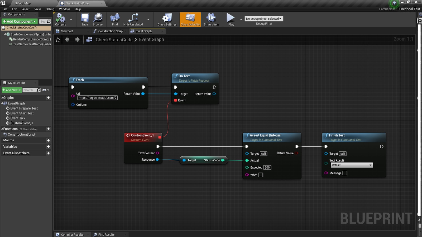Click the Find binoculars icon
The image size is (422, 237).
click(115, 19)
